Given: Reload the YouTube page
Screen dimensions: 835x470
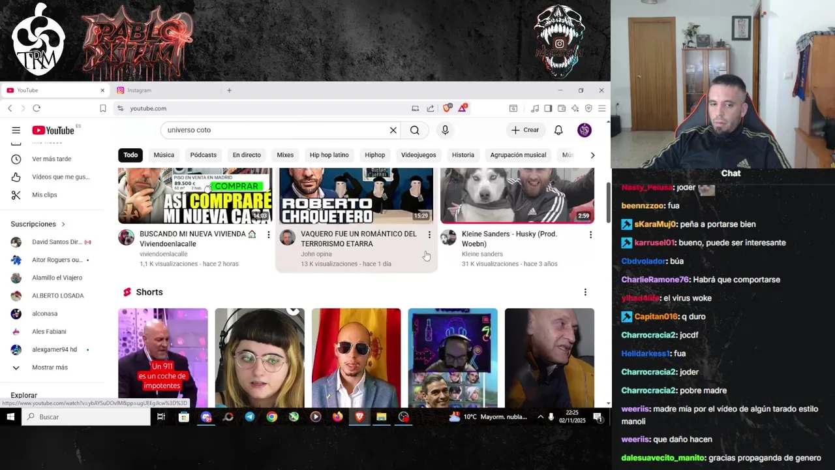Looking at the screenshot, I should pos(37,108).
